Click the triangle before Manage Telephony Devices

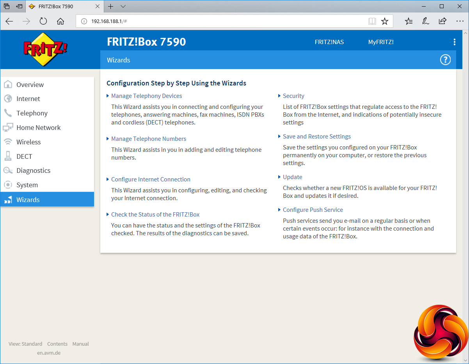pos(108,96)
